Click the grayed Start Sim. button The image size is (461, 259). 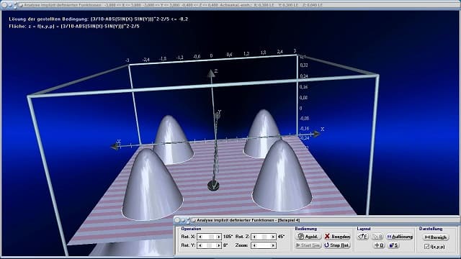(308, 245)
